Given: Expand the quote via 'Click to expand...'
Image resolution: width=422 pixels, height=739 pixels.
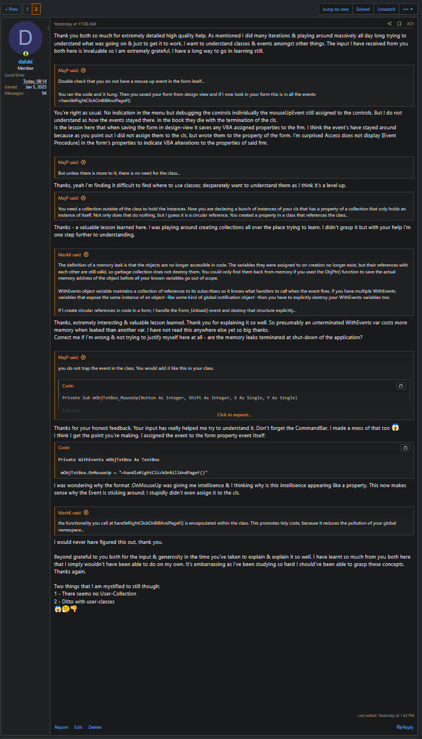Looking at the screenshot, I should (x=234, y=415).
